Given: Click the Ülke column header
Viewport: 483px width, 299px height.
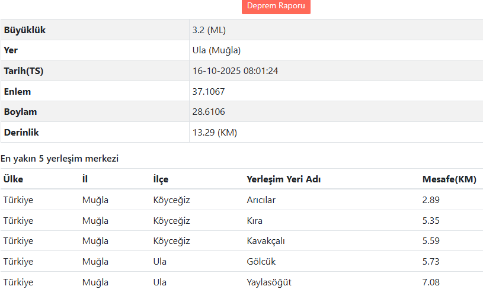Looking at the screenshot, I should tap(13, 179).
